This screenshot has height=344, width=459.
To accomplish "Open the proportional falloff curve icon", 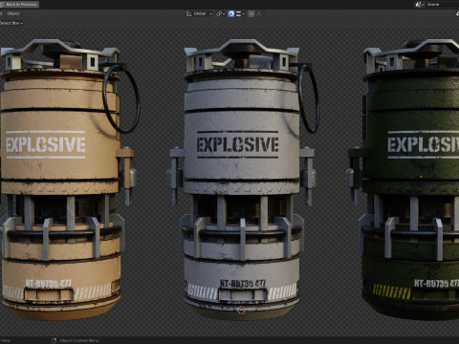I will point(259,13).
